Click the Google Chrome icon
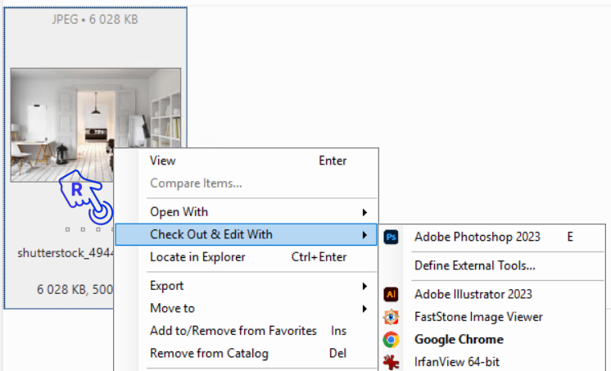This screenshot has height=371, width=611. pos(391,339)
